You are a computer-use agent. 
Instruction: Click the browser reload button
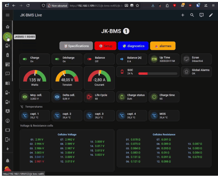coord(28,5)
